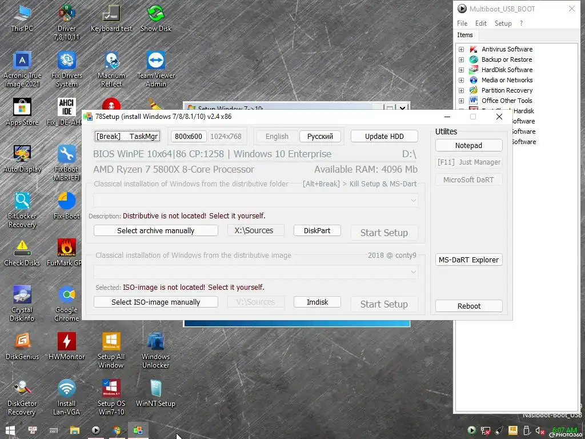This screenshot has height=439, width=585.
Task: Click network status tray icon
Action: tap(486, 431)
